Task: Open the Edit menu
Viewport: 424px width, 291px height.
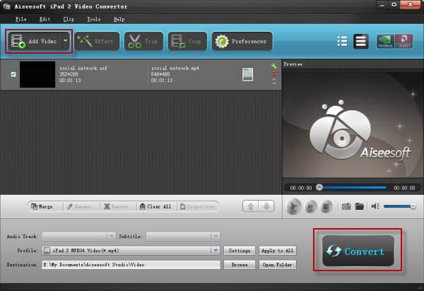Action: pos(45,19)
